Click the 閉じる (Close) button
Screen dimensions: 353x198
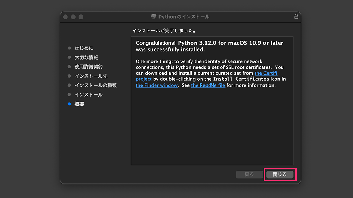coord(280,174)
